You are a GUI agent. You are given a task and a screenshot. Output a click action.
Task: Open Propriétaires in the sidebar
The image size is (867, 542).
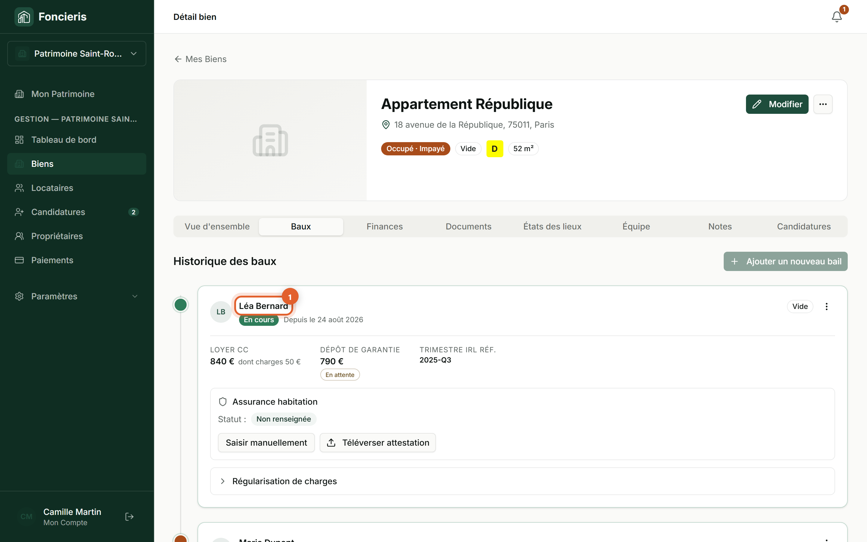click(77, 236)
